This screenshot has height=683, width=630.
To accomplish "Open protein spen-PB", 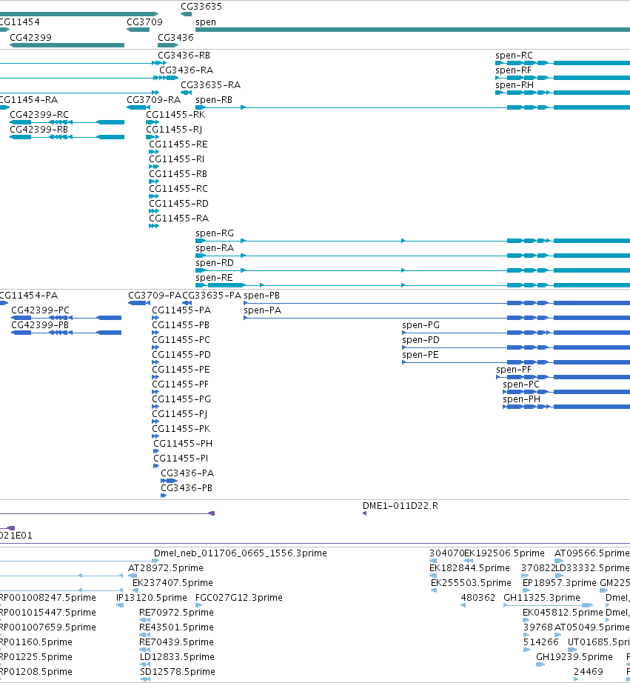I will [x=261, y=296].
